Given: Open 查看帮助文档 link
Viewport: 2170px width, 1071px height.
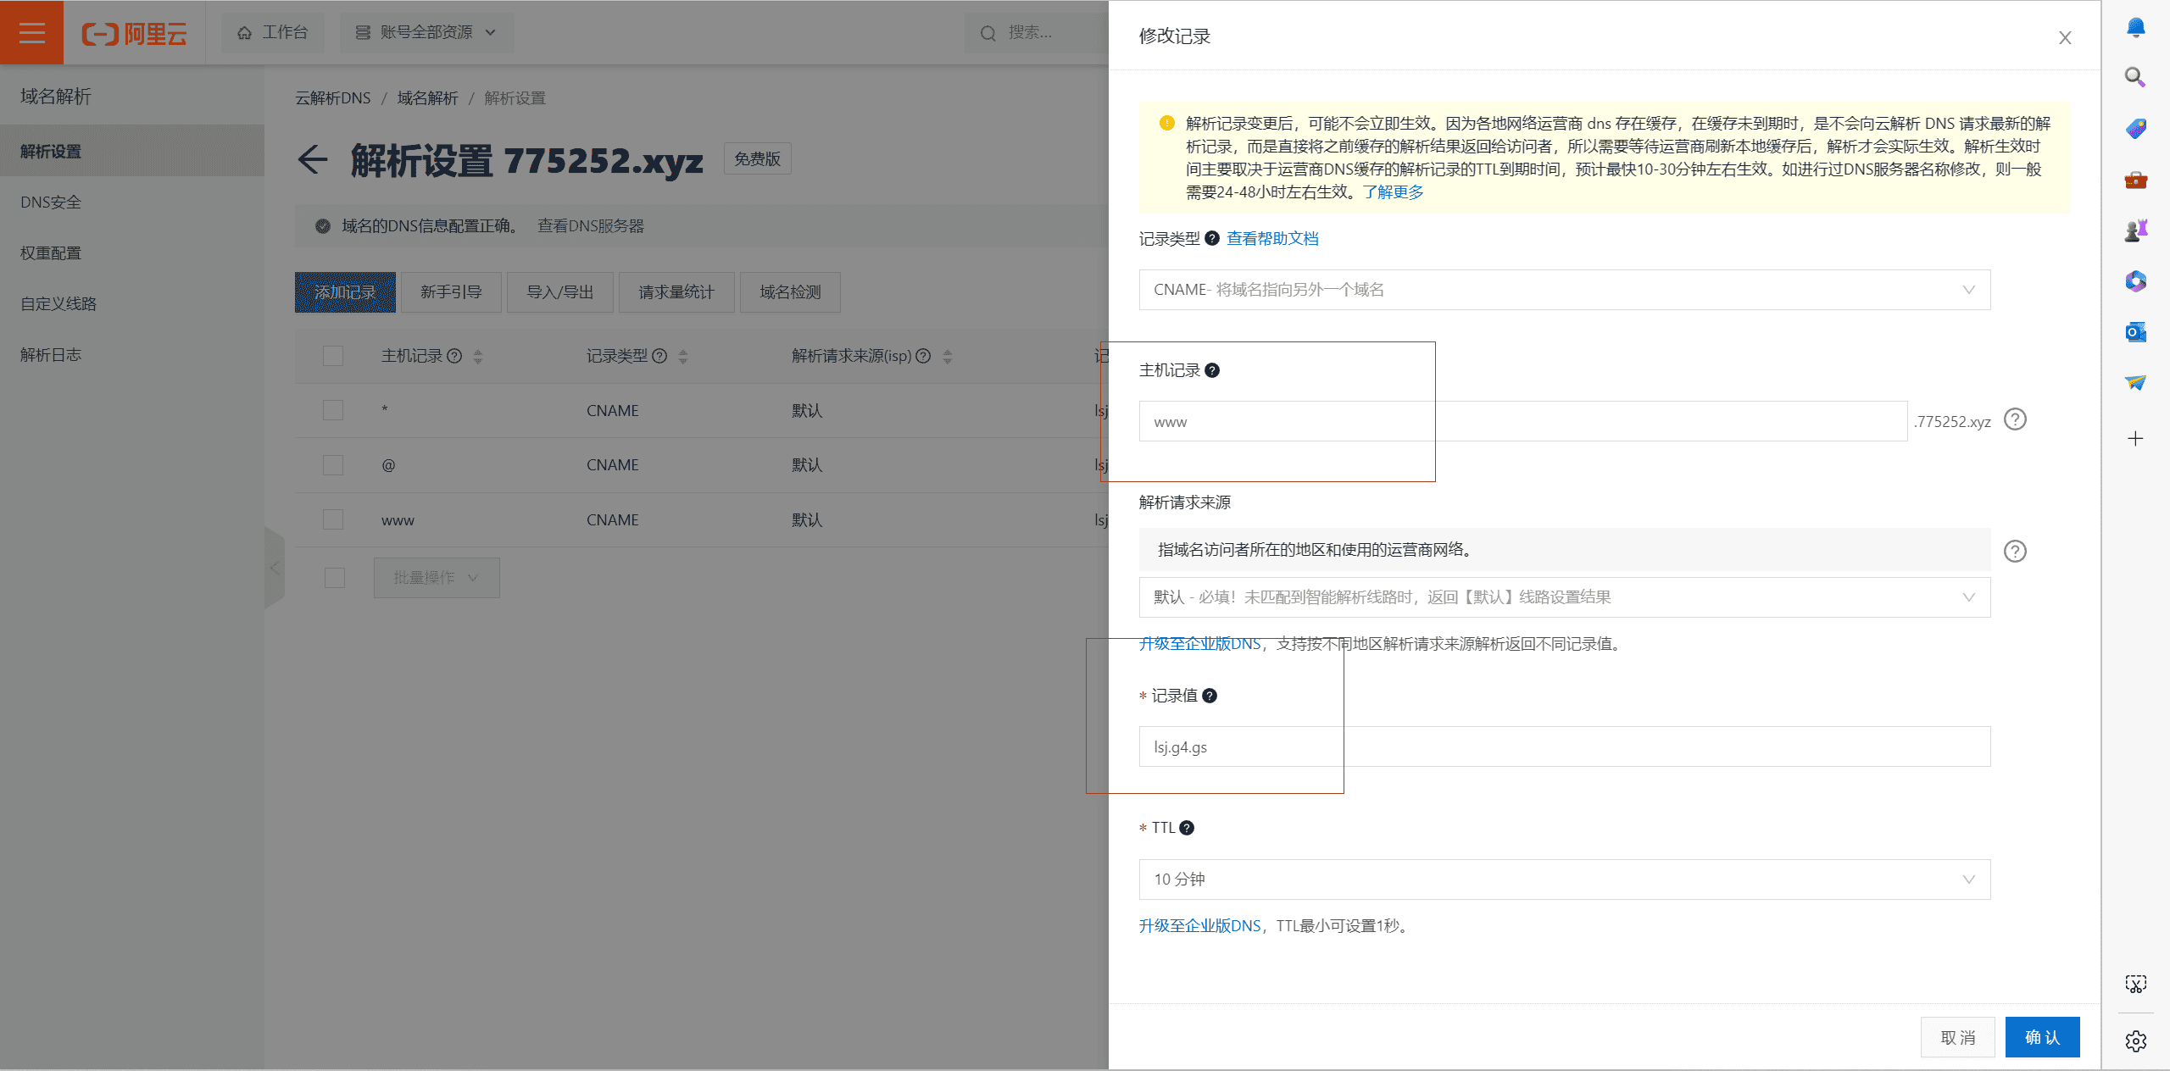Looking at the screenshot, I should [x=1272, y=238].
